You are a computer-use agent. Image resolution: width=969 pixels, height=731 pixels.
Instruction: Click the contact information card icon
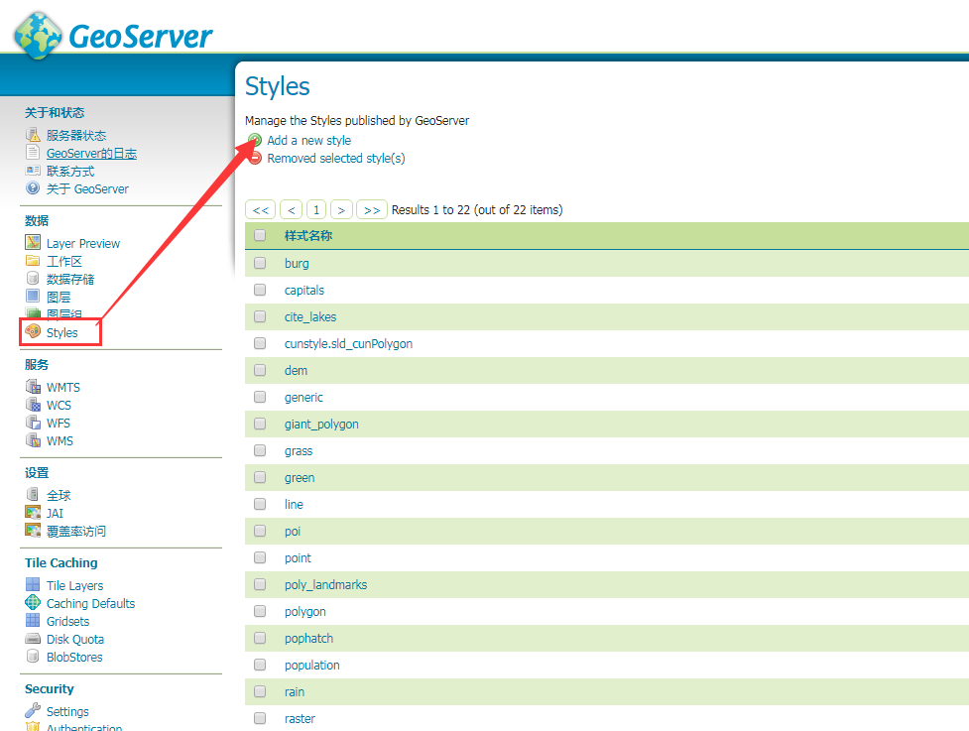[33, 170]
